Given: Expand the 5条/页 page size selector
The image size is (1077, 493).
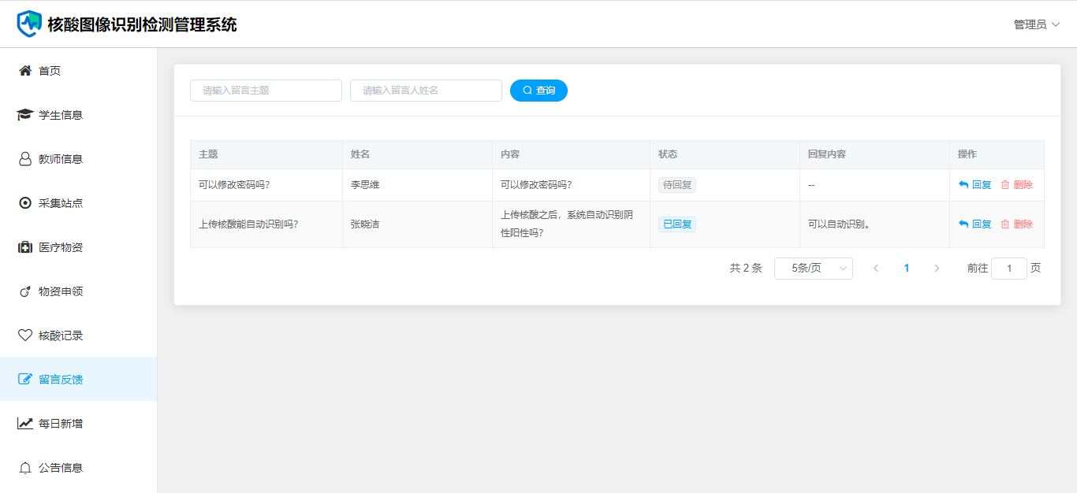Looking at the screenshot, I should 813,269.
